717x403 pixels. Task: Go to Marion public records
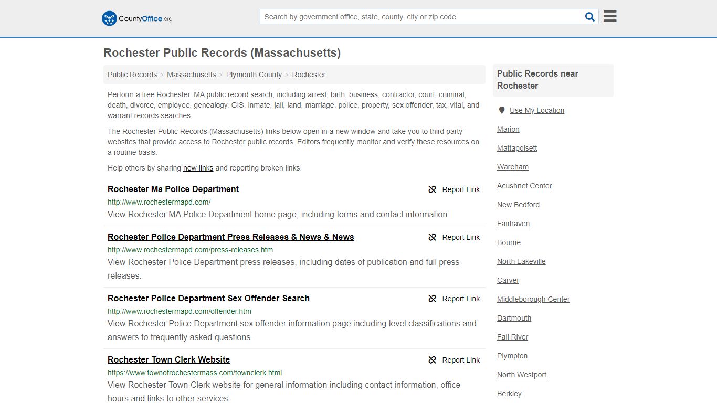508,129
